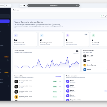Click the browser address bar
Viewport: 107px width, 107px height.
53,6
